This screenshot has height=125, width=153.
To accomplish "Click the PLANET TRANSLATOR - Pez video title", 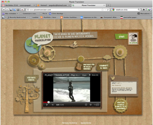I will [x=63, y=75].
